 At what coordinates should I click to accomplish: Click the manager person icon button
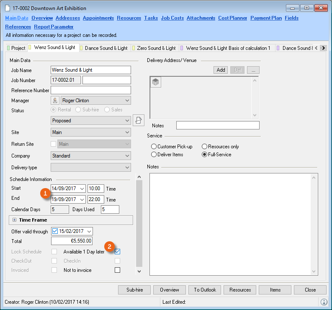[55, 101]
